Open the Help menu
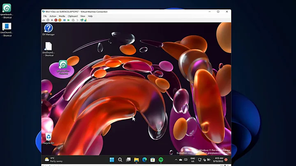 coord(90,16)
